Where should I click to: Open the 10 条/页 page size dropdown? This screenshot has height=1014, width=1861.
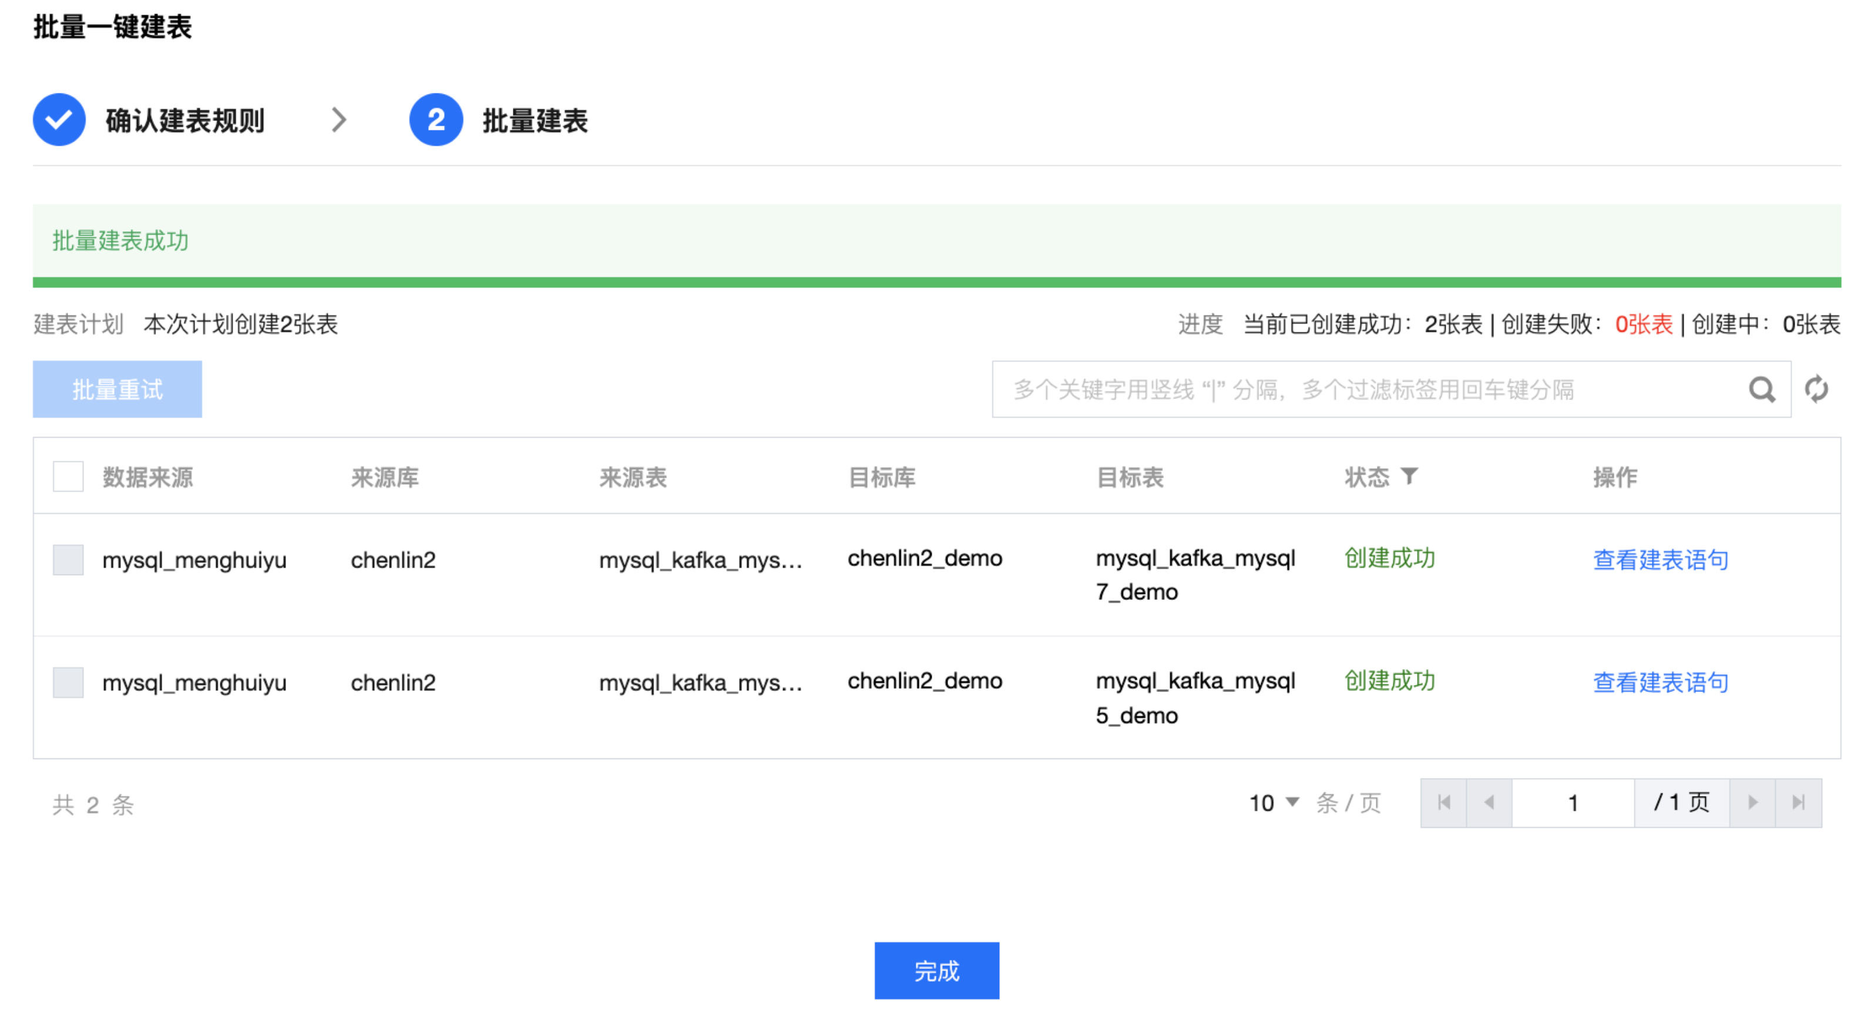[1274, 803]
